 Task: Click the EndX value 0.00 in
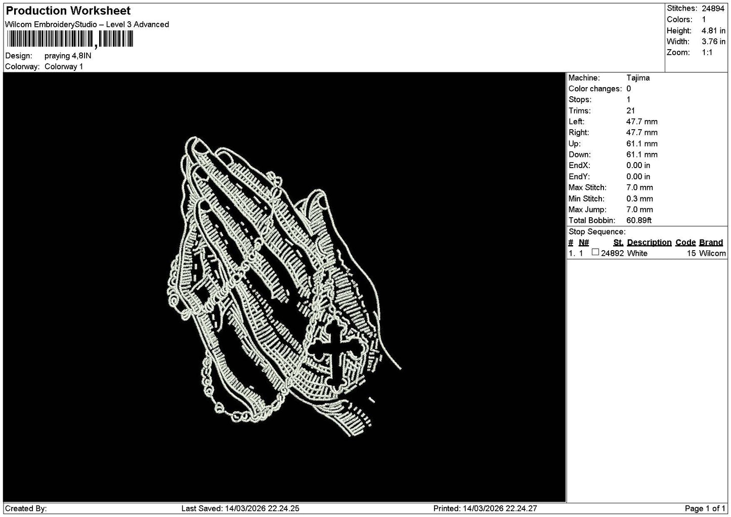[x=638, y=166]
